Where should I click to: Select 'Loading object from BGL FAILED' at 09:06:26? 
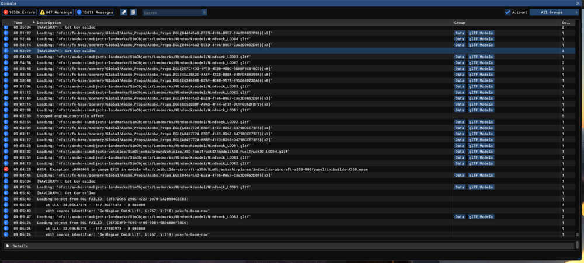[x=288, y=222]
